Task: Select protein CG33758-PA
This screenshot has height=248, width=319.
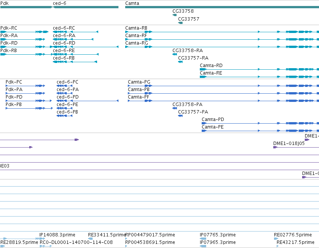Action: 187,105
